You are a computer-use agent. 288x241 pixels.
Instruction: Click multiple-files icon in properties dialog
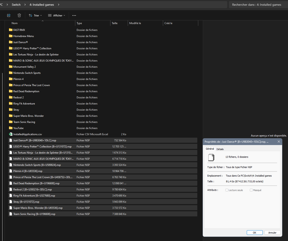211,158
